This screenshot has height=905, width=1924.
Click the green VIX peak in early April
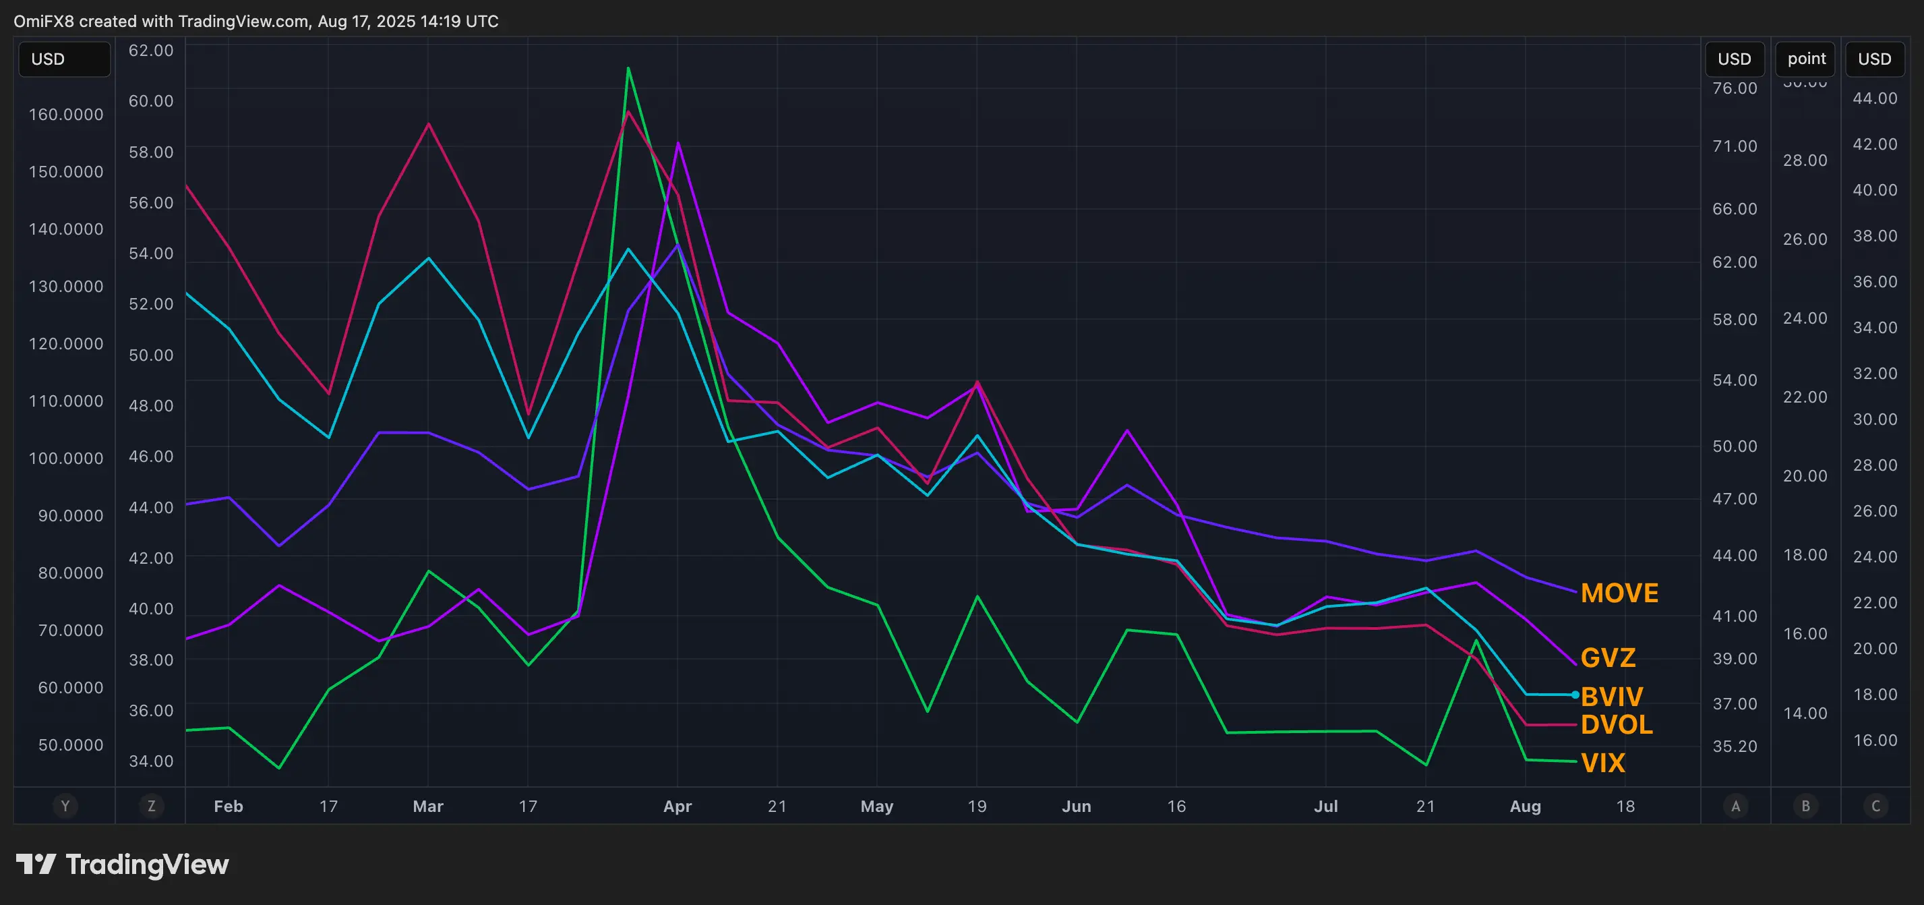click(x=628, y=69)
